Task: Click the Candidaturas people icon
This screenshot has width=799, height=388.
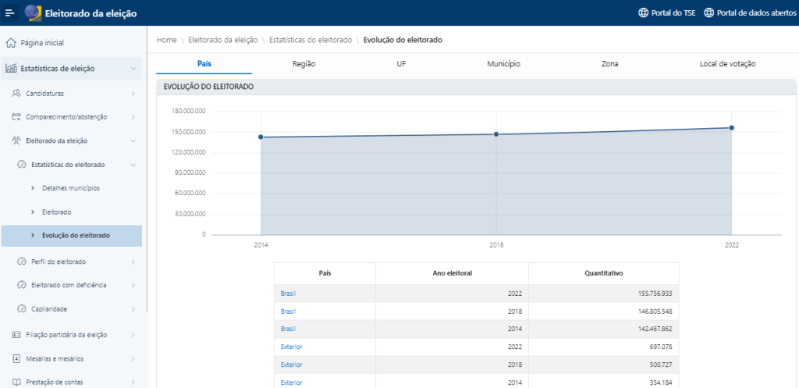Action: (x=16, y=94)
